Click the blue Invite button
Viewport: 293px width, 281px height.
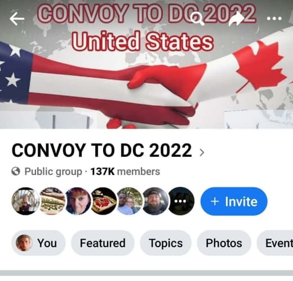pyautogui.click(x=234, y=201)
